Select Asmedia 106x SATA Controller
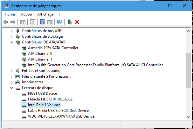The height and width of the screenshot is (129, 193). tap(53, 48)
